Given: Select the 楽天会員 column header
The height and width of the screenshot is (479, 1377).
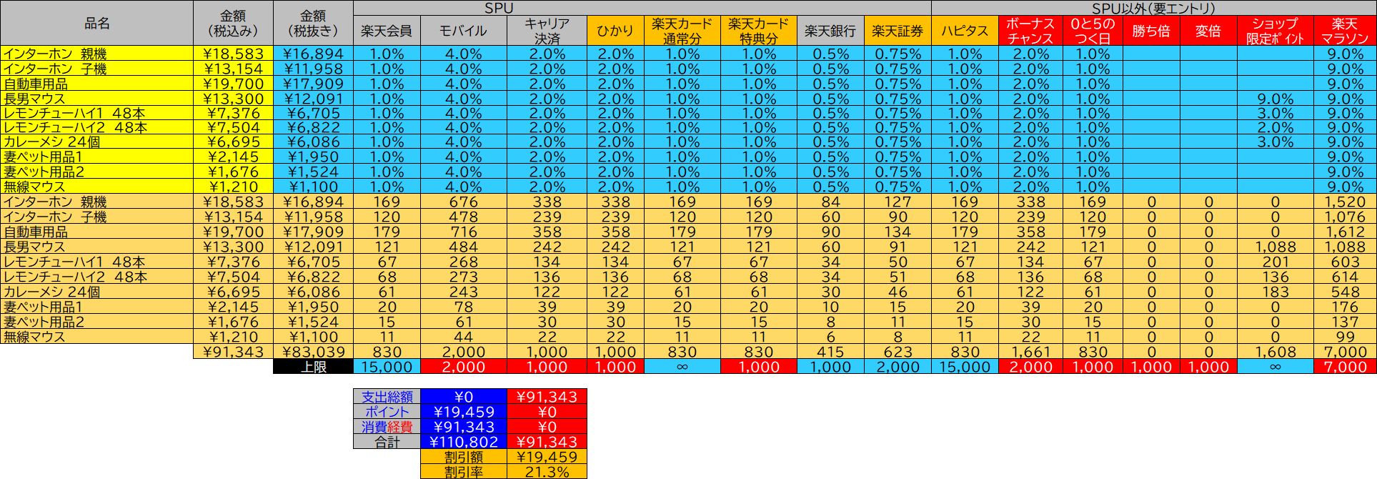Looking at the screenshot, I should point(387,31).
